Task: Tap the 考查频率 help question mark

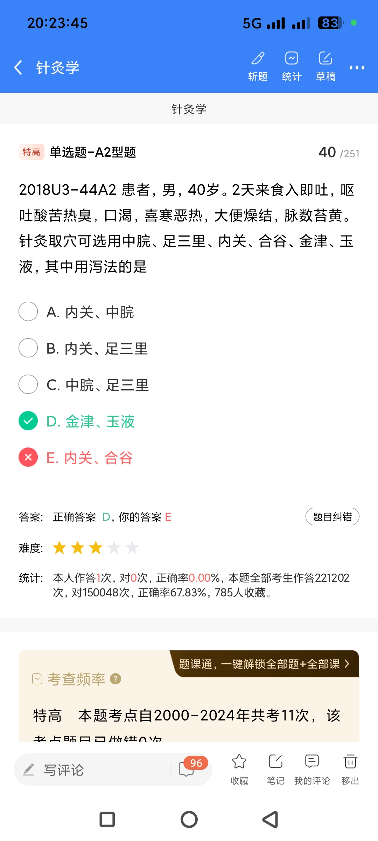Action: [115, 679]
